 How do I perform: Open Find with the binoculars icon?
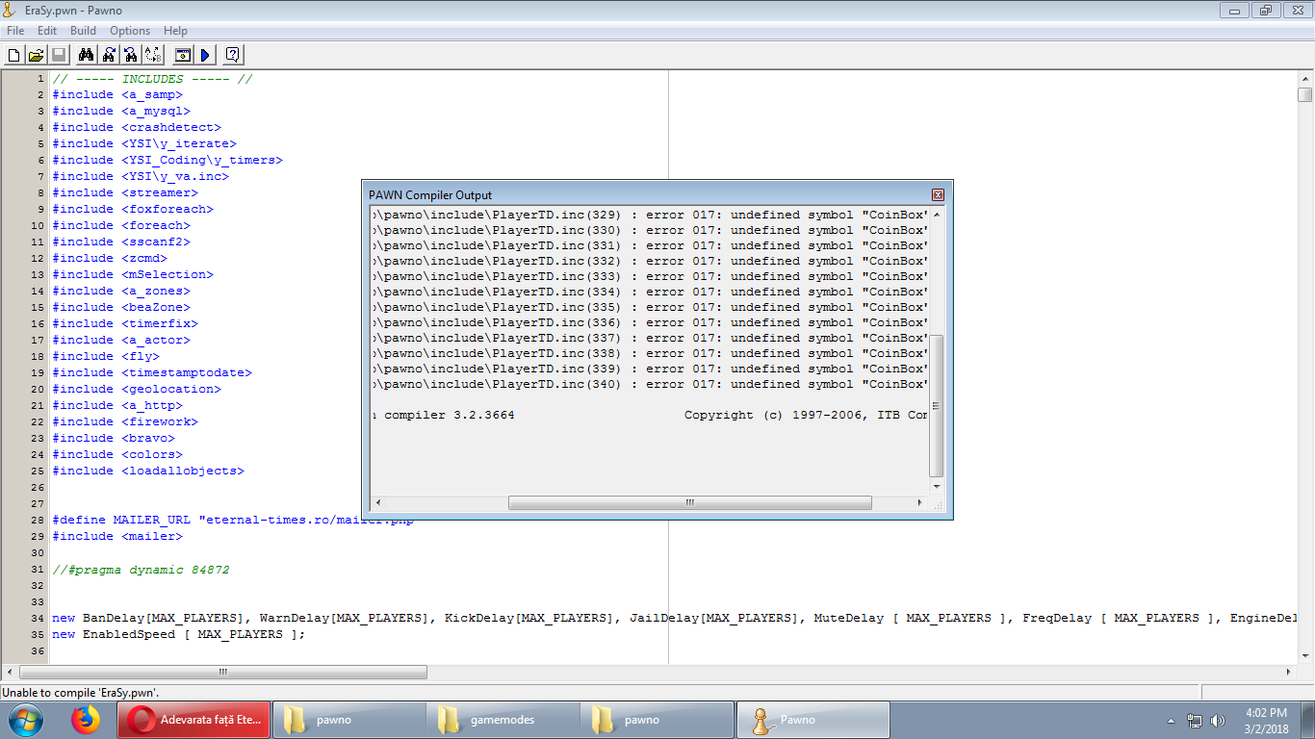point(86,55)
